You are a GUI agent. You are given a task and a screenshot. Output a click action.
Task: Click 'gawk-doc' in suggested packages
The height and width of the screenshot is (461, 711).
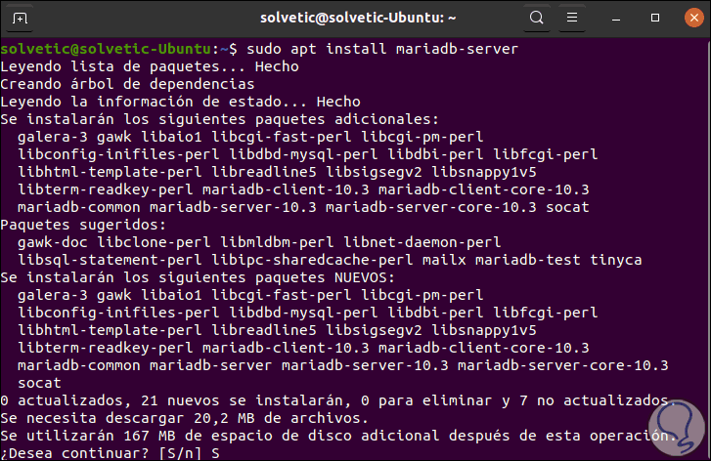[x=53, y=242]
